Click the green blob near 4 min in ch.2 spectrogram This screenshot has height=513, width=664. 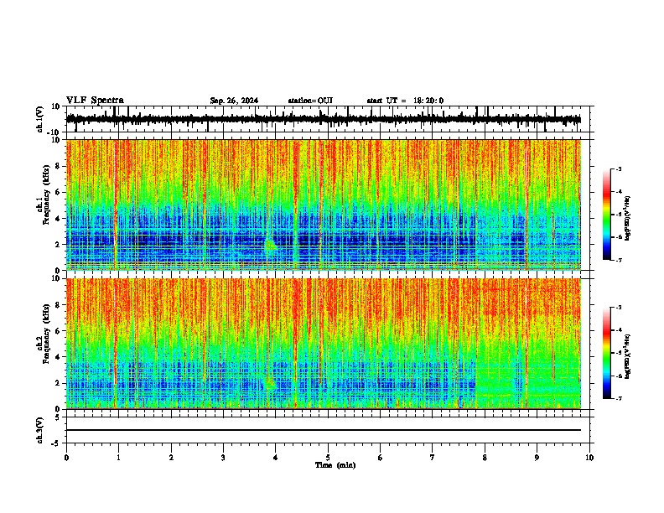pyautogui.click(x=270, y=384)
